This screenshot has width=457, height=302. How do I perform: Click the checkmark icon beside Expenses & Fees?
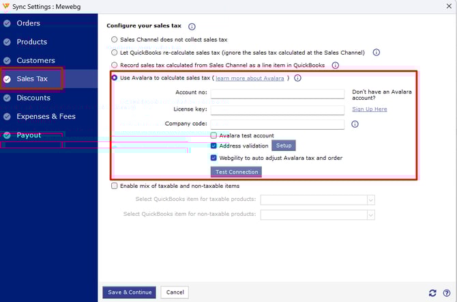[x=7, y=117]
